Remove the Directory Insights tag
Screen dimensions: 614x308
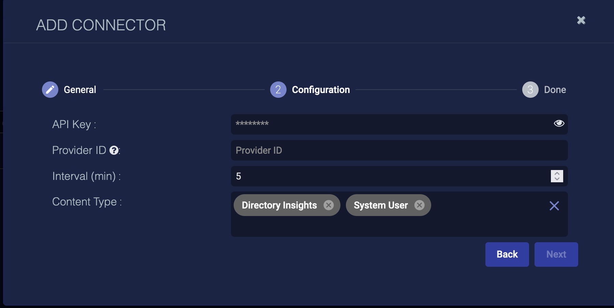[x=328, y=205]
